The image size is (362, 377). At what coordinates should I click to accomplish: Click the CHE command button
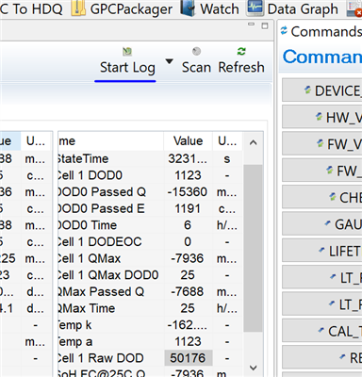322,197
